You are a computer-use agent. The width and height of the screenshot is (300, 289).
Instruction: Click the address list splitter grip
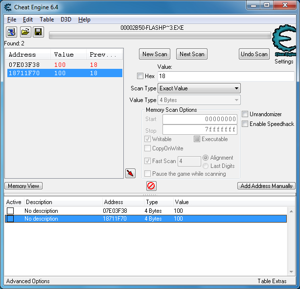tap(150, 195)
